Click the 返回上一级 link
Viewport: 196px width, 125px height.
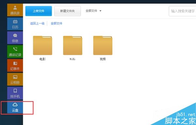point(37,24)
